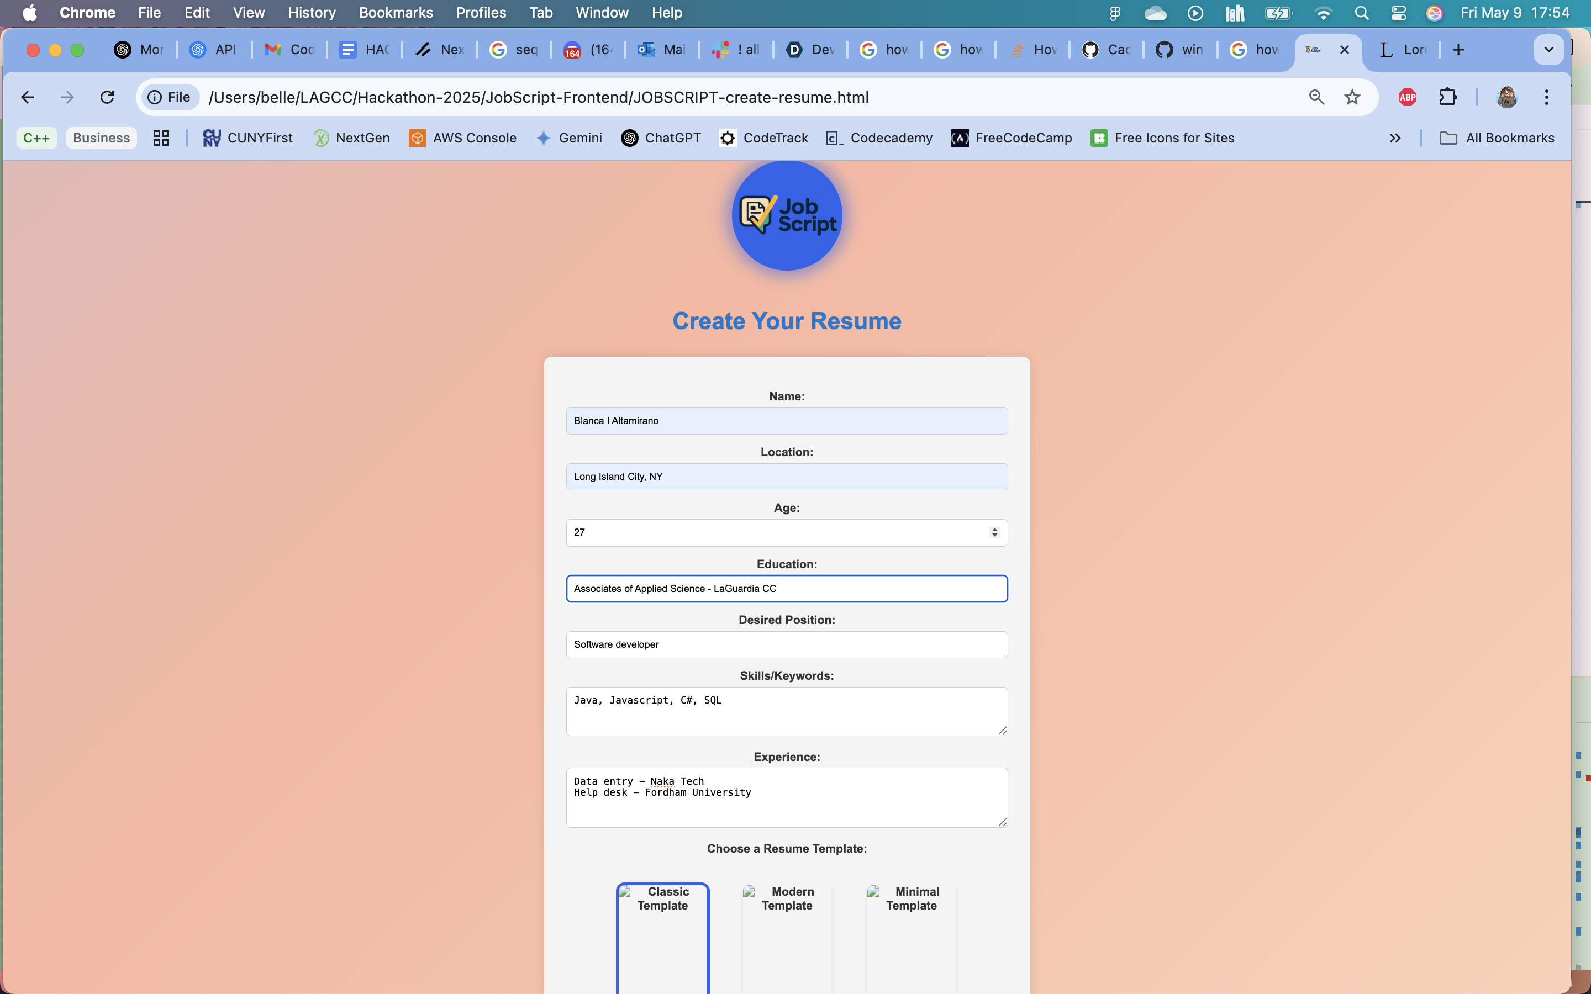Viewport: 1591px width, 994px height.
Task: Open the AWS Console bookmark
Action: tap(462, 138)
